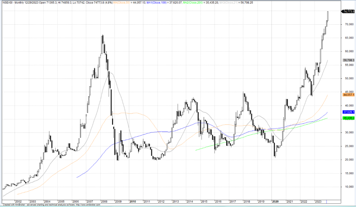The width and height of the screenshot is (356, 207).
Task: Click the 2020 year label on time axis
Action: pyautogui.click(x=275, y=201)
